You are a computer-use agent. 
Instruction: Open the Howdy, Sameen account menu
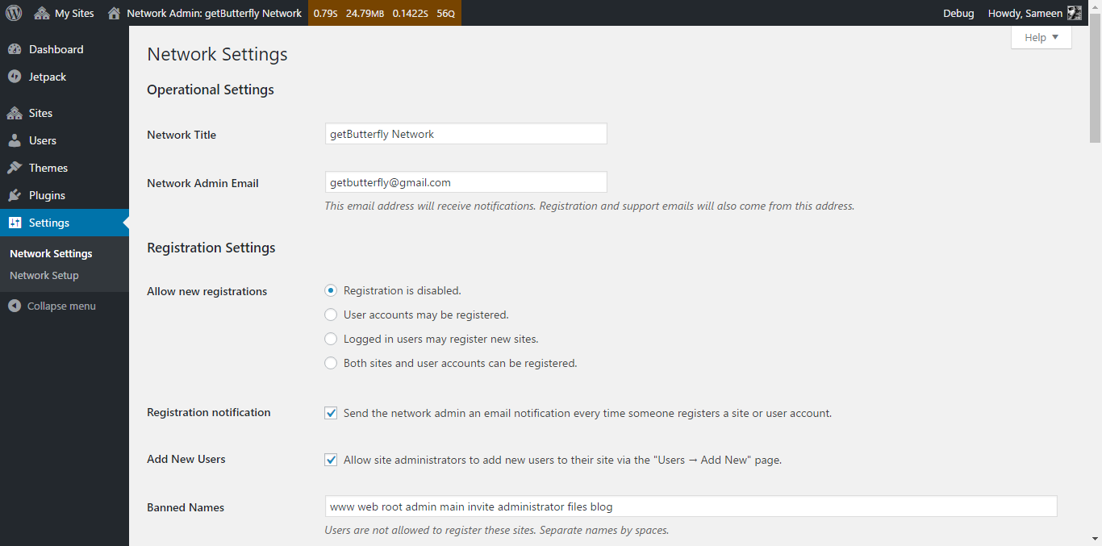point(1025,13)
